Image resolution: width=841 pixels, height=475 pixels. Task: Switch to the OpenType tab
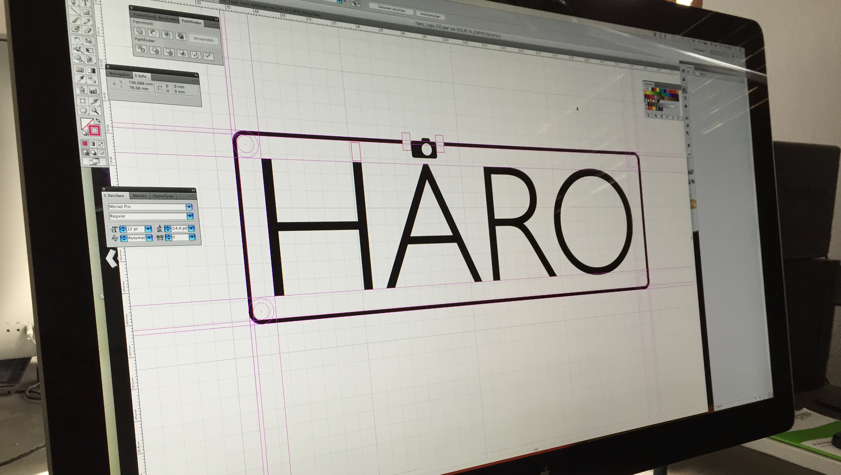click(163, 196)
